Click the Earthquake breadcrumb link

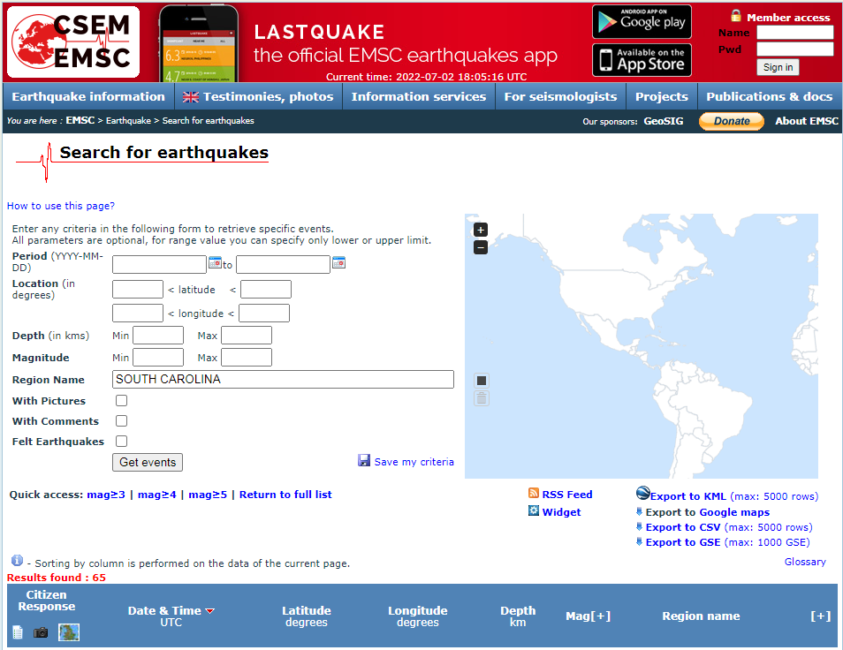click(128, 120)
